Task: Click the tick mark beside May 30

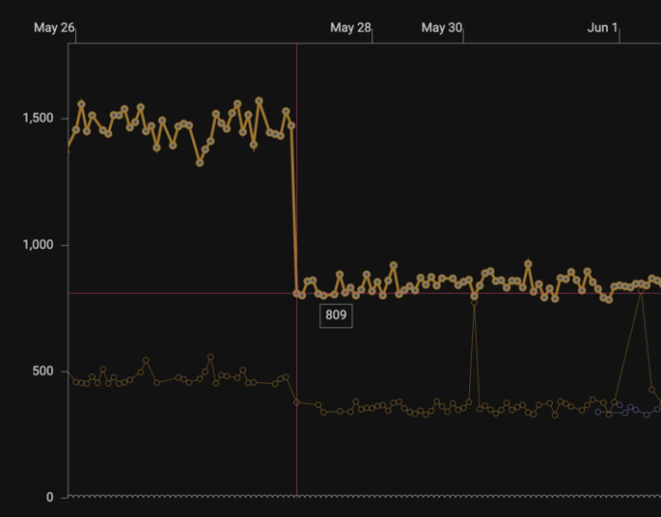Action: pos(463,36)
